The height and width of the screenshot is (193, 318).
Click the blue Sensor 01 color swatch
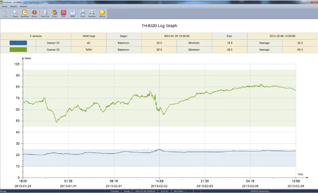pyautogui.click(x=18, y=43)
